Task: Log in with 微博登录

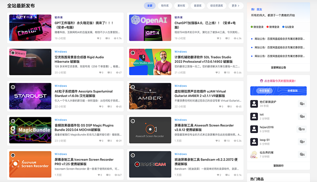Action: tap(273, 27)
